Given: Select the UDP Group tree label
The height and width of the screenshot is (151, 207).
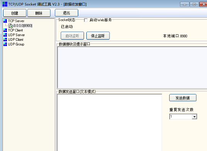Looking at the screenshot, I should (16, 44).
